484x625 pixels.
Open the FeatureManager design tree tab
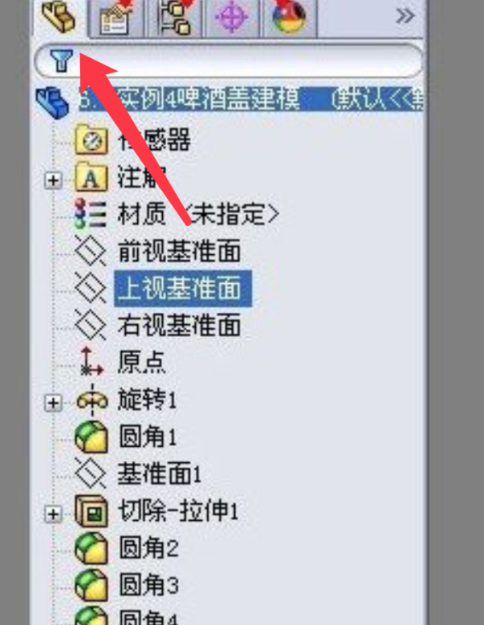click(59, 17)
